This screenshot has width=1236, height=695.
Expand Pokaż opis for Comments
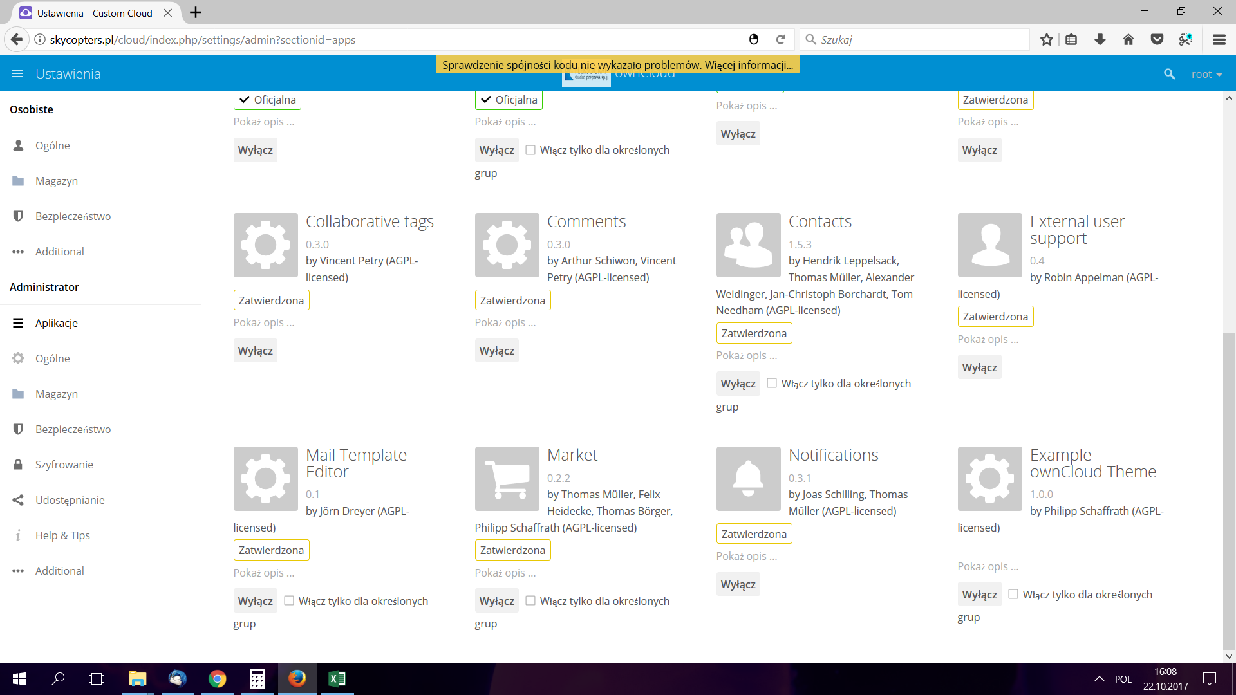tap(505, 322)
